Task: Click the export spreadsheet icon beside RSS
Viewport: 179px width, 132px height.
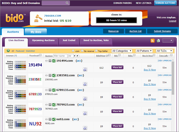Action: tap(158, 41)
